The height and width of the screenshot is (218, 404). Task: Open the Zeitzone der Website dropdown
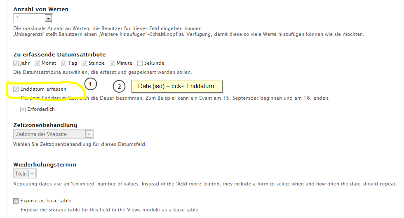click(53, 134)
